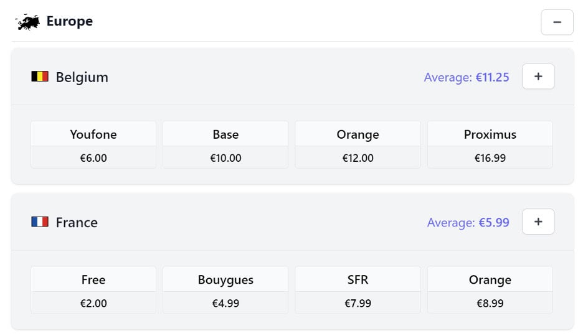583x336 pixels.
Task: Click the Europe map icon
Action: pos(28,22)
